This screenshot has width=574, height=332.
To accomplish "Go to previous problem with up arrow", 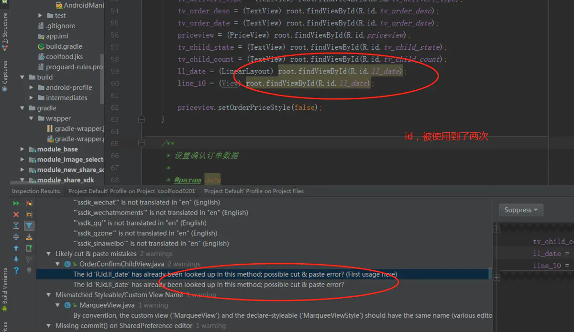I will pyautogui.click(x=16, y=248).
